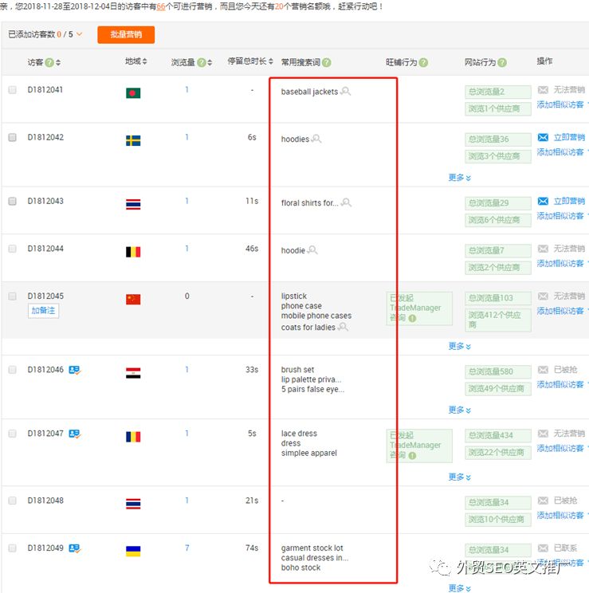Click Egypt flag for D1812046
589x593 pixels.
tap(133, 373)
